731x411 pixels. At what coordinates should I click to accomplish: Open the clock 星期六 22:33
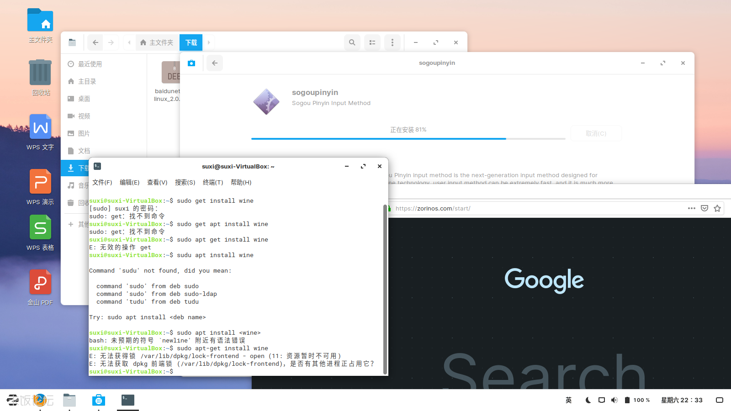pyautogui.click(x=682, y=400)
